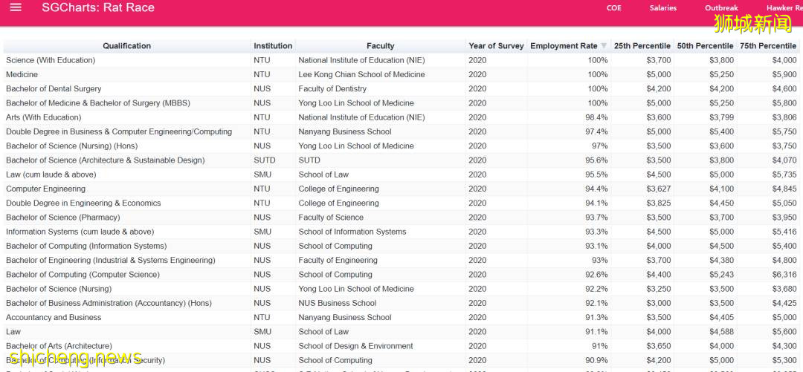Select the Bachelor of Science (Pharmacy) row
The height and width of the screenshot is (372, 803).
[62, 218]
